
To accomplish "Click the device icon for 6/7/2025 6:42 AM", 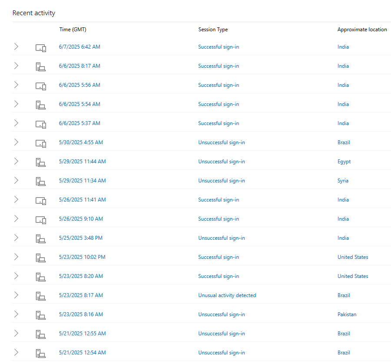I will tap(41, 48).
